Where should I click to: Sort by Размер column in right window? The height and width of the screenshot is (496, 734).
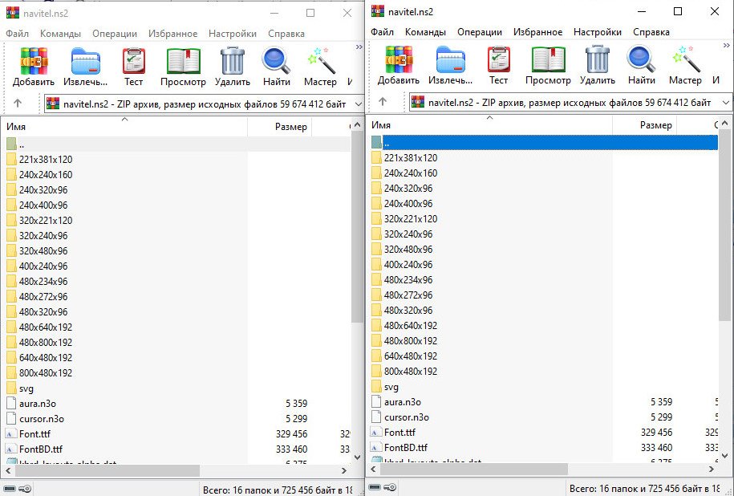[645, 125]
